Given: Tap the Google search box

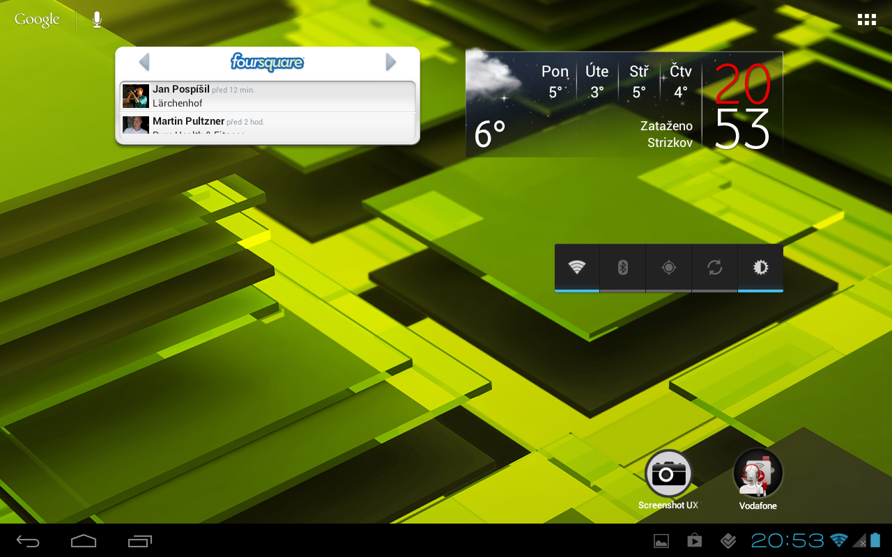Looking at the screenshot, I should click(x=38, y=19).
